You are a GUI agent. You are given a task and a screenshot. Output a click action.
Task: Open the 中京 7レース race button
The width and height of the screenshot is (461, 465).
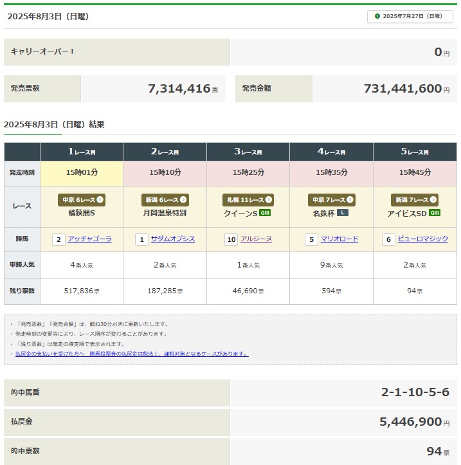331,200
